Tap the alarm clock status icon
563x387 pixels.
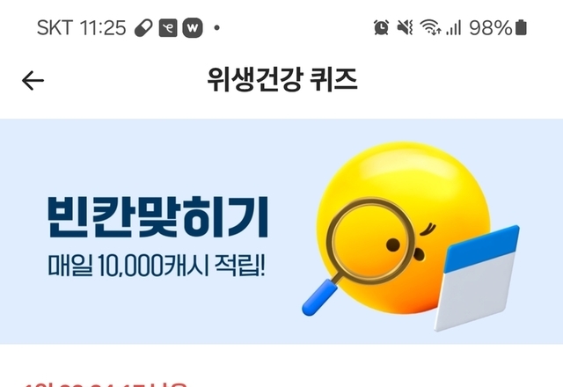(381, 27)
